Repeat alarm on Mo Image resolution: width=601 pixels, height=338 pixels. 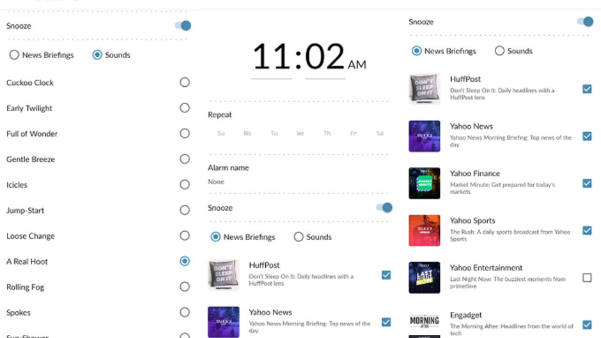[247, 134]
